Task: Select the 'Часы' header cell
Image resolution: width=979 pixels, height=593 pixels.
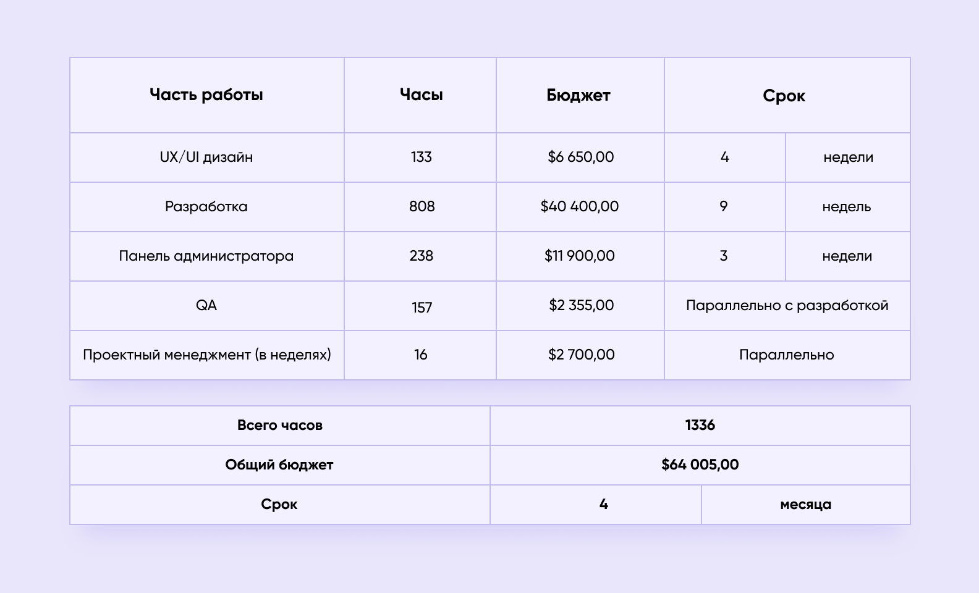Action: (420, 95)
